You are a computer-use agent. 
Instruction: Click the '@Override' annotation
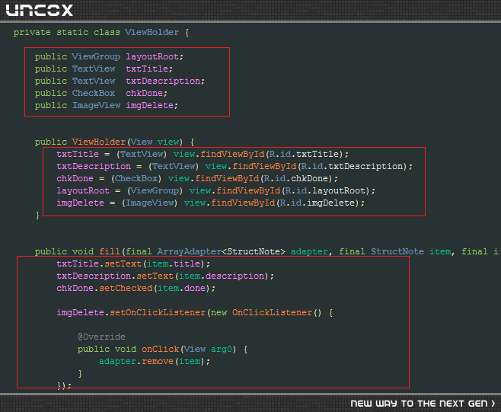pos(101,337)
